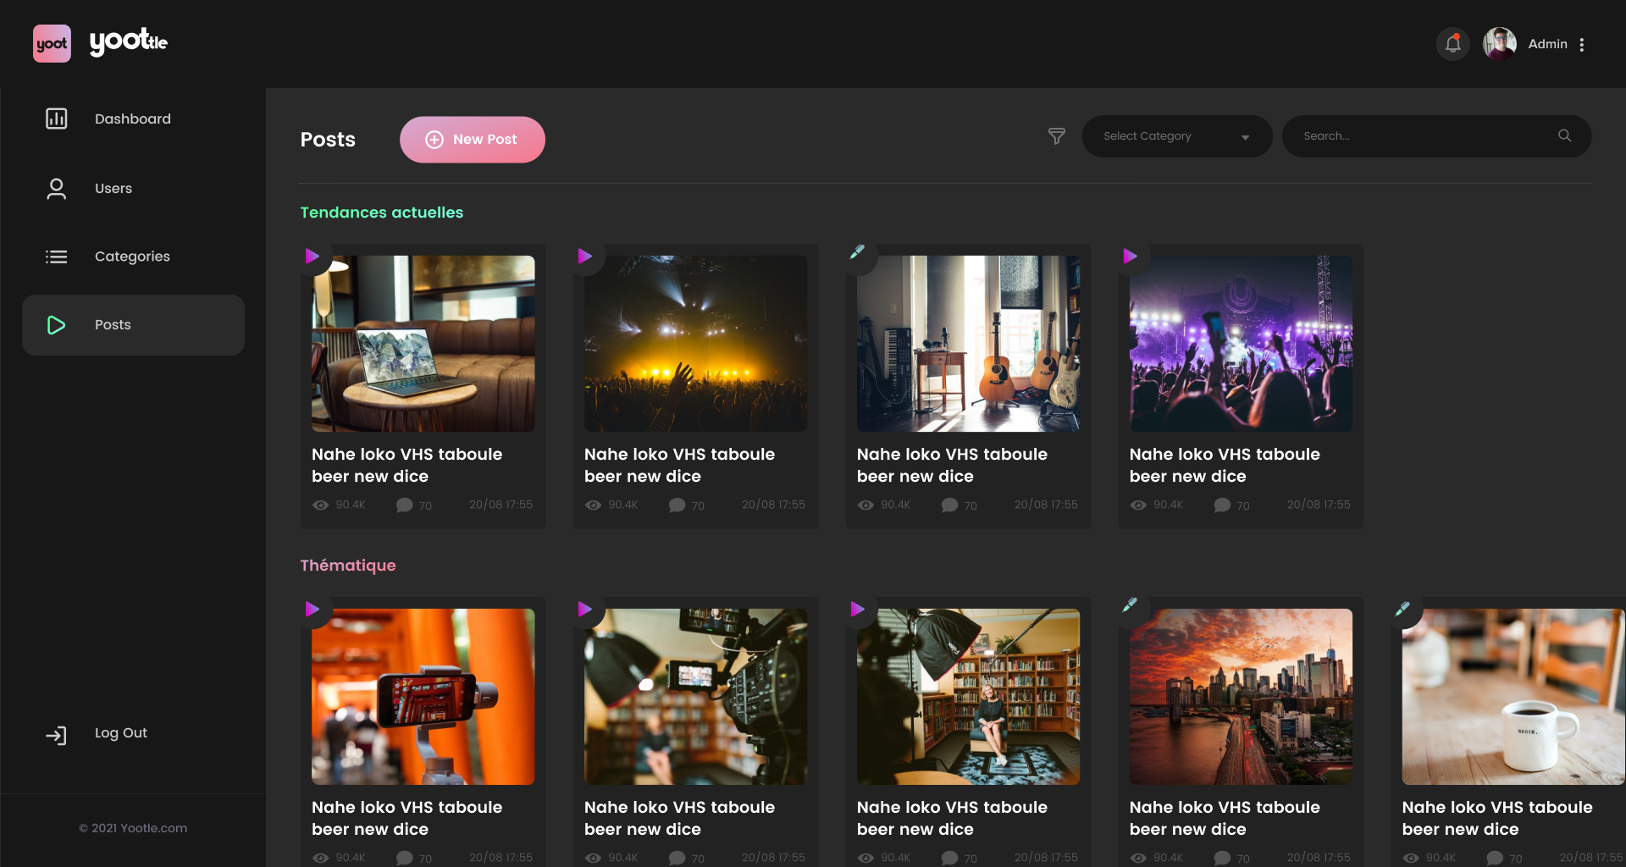Click the notification bell icon

pos(1452,44)
